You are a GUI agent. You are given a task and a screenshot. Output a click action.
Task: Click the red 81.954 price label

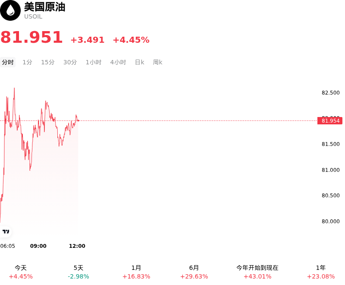[x=330, y=121]
